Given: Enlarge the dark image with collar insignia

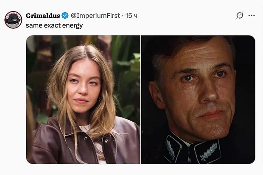Looking at the screenshot, I should tap(198, 100).
